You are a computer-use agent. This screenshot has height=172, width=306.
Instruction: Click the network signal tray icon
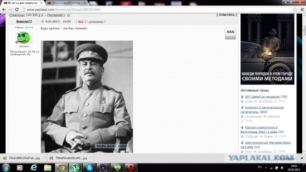pyautogui.click(x=271, y=168)
